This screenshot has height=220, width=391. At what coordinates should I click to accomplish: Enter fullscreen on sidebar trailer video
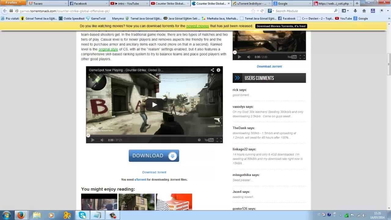302,57
